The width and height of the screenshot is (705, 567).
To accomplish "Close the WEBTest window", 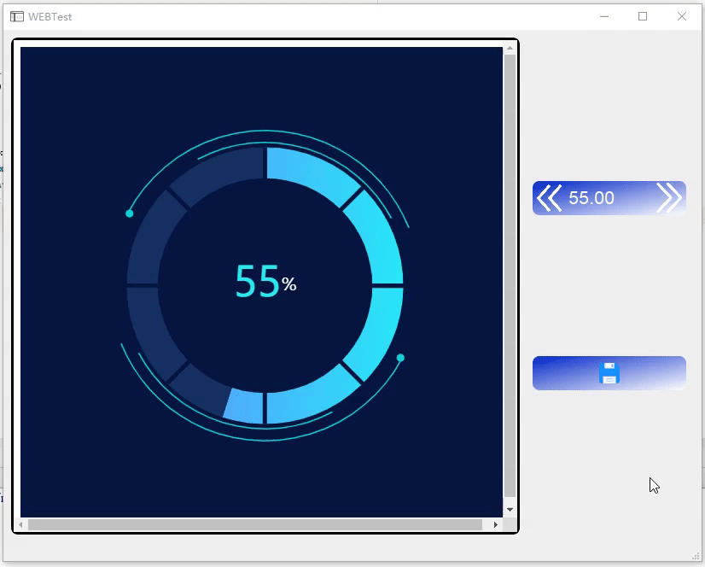I will (x=682, y=16).
